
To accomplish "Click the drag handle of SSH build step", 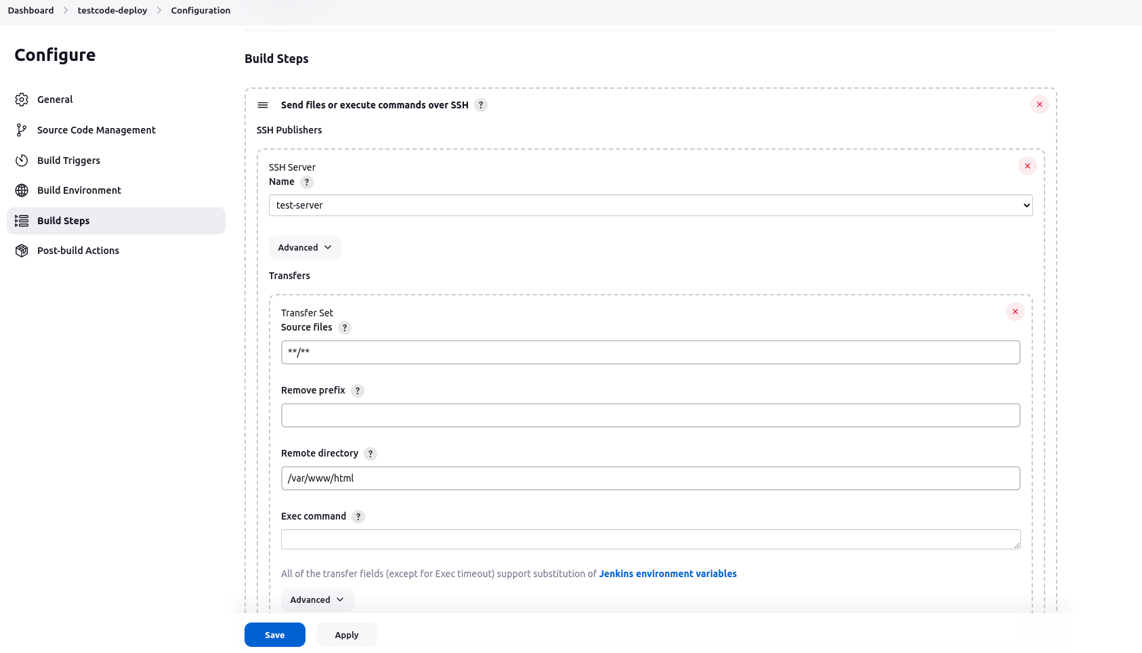I will (x=263, y=105).
